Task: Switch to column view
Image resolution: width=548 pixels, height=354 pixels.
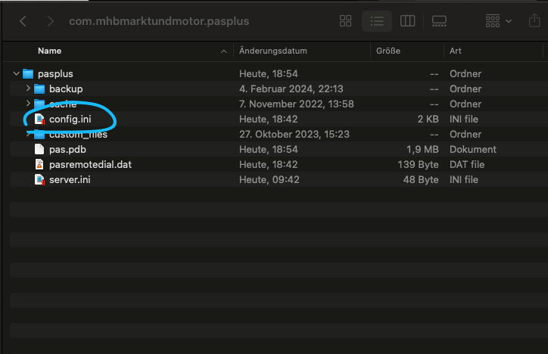Action: click(407, 21)
